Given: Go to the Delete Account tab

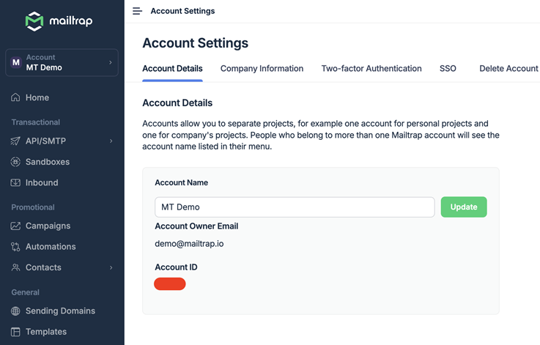Looking at the screenshot, I should (x=508, y=68).
